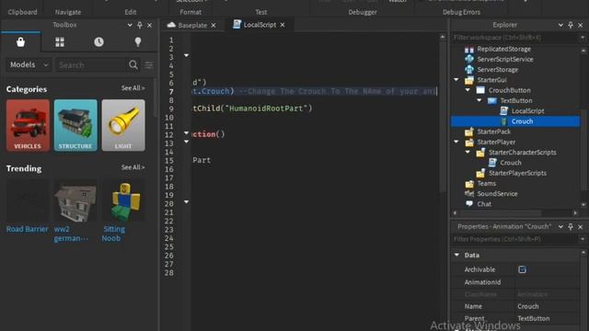
Task: Open the Light category card
Action: (x=123, y=125)
